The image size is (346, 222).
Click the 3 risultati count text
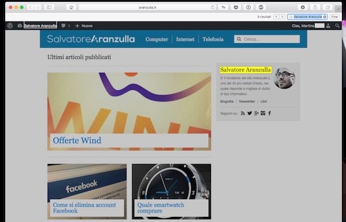[264, 17]
